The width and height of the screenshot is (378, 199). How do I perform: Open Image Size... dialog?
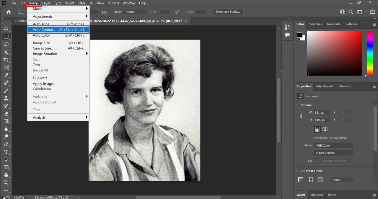tap(58, 43)
